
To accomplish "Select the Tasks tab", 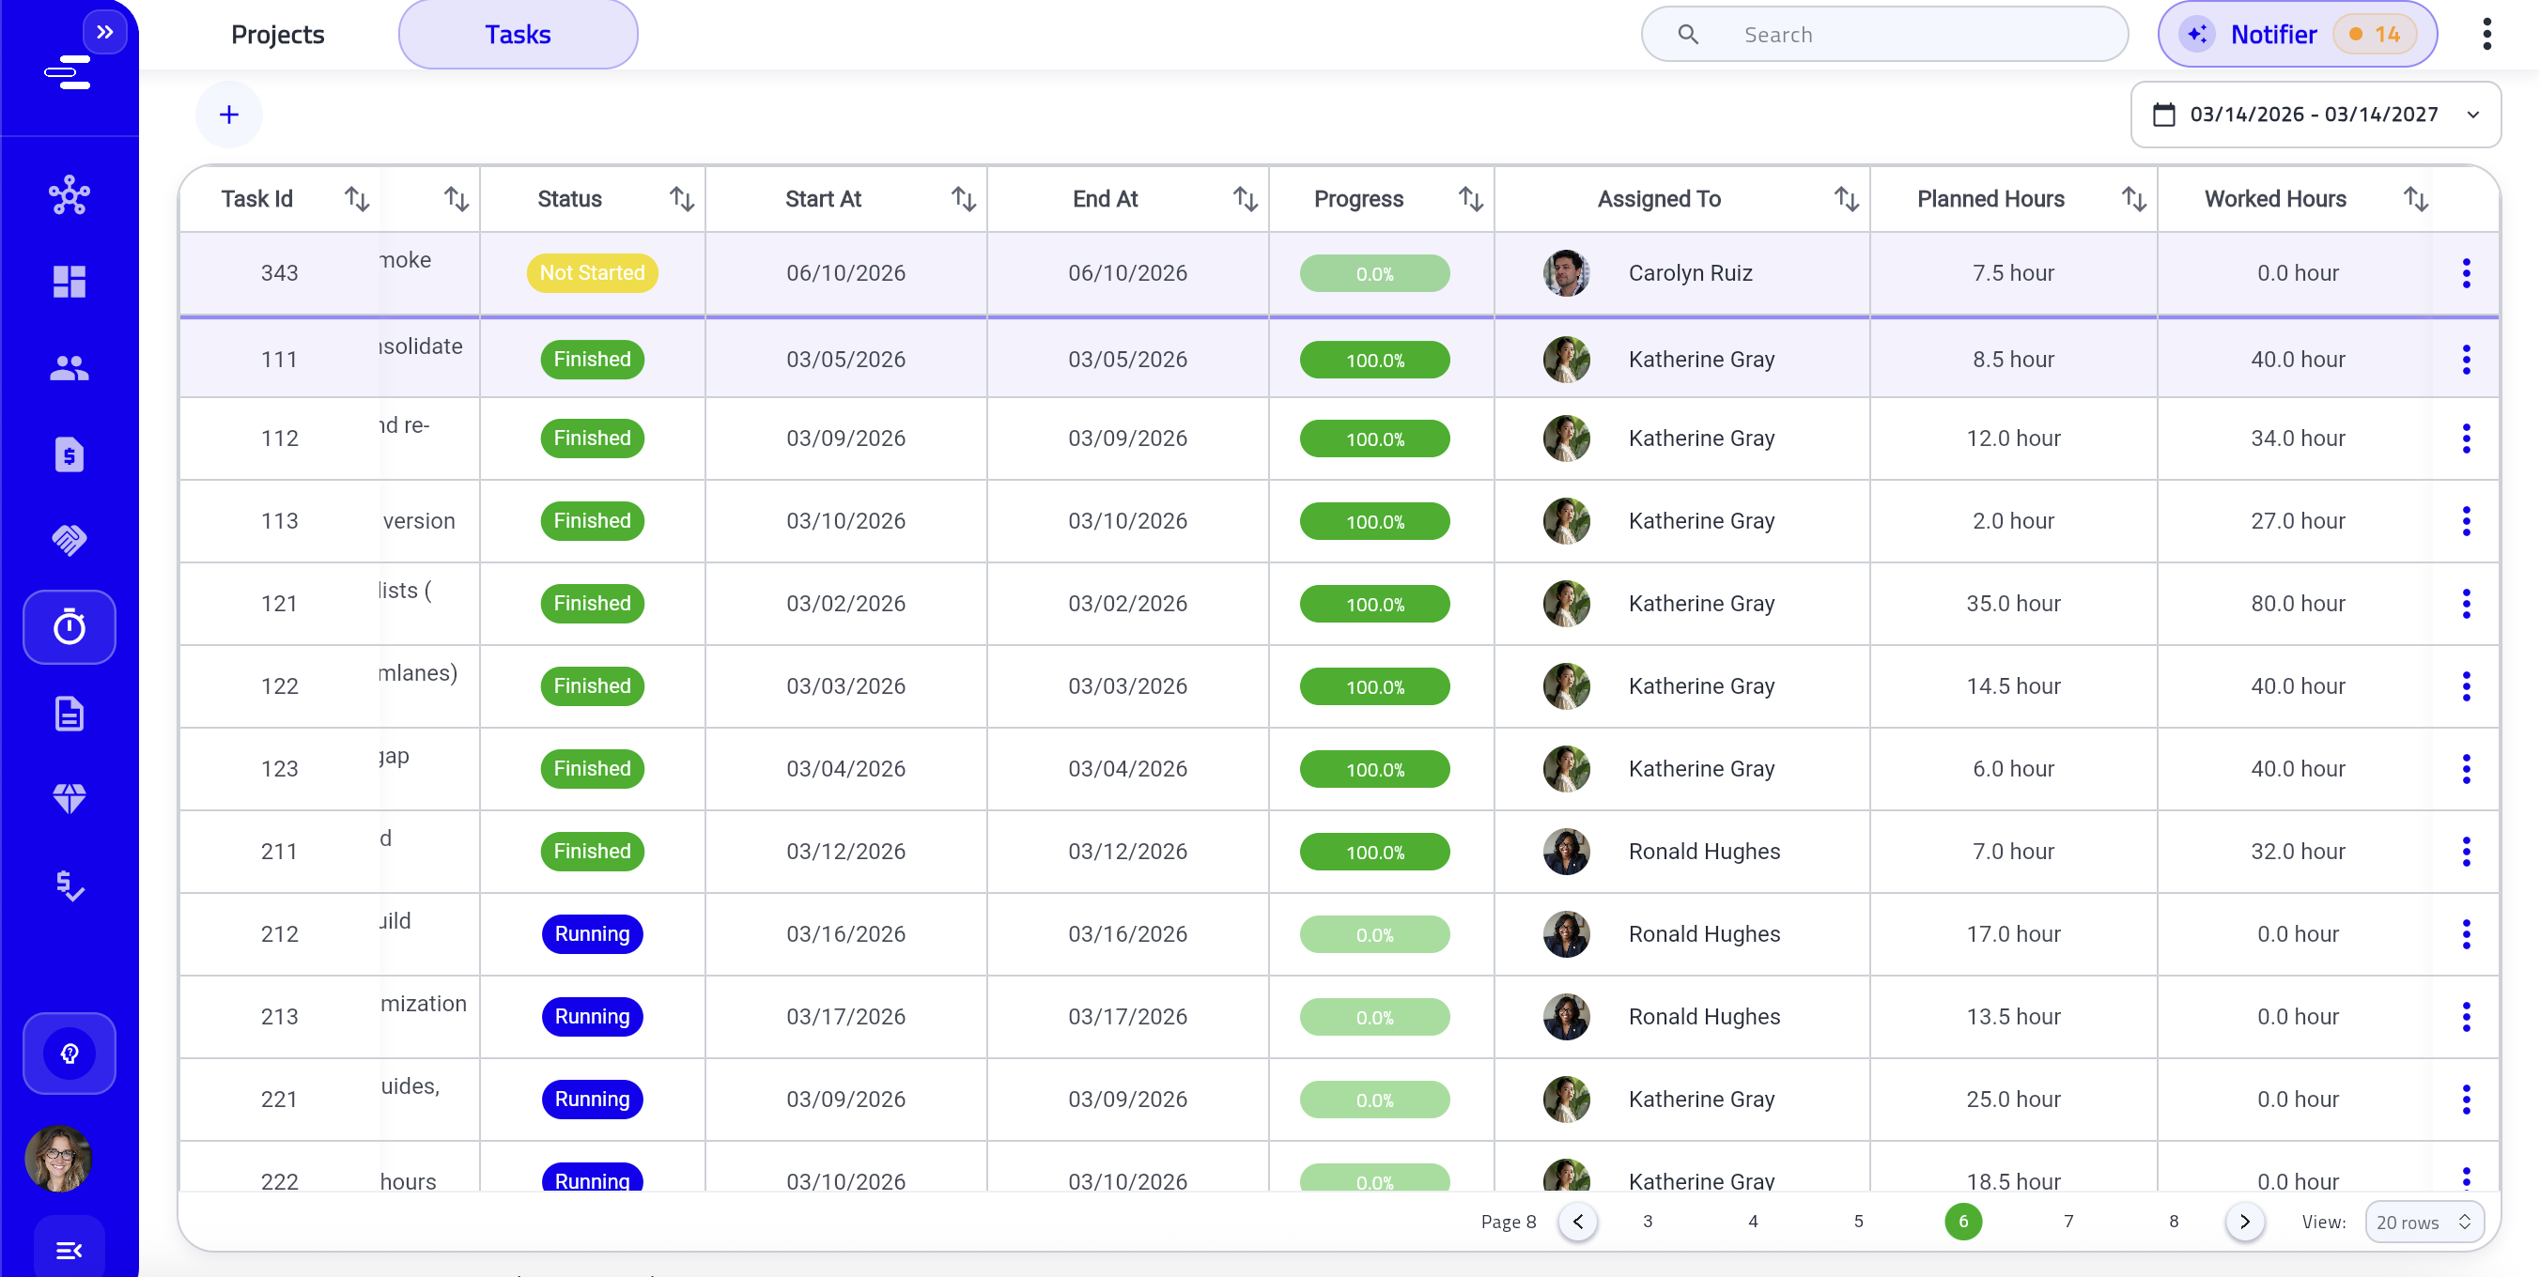I will tap(517, 34).
